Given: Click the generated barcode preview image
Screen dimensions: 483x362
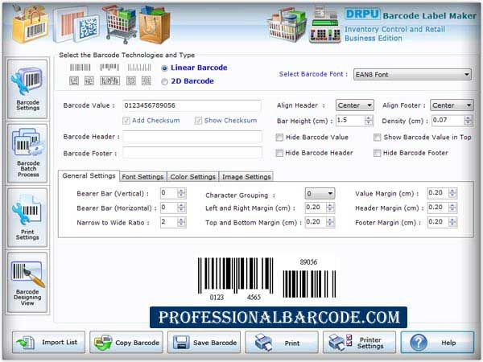Looking at the screenshot, I should tap(266, 279).
